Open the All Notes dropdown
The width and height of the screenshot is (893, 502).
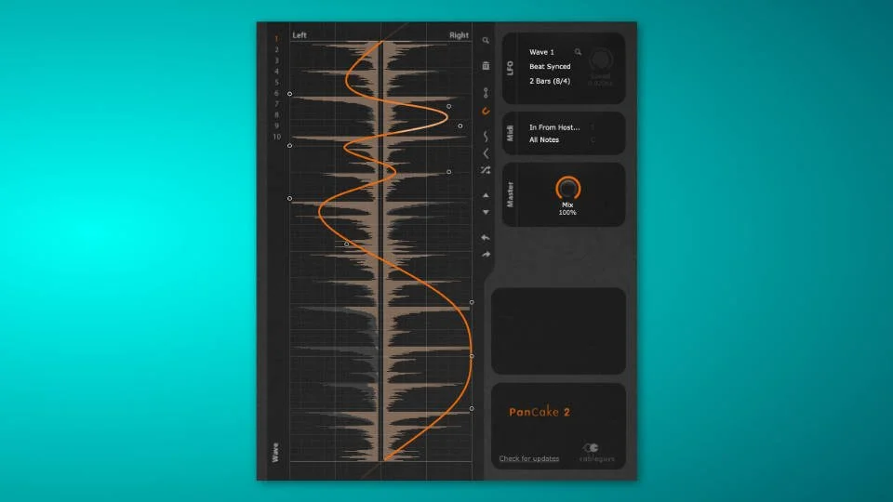544,139
